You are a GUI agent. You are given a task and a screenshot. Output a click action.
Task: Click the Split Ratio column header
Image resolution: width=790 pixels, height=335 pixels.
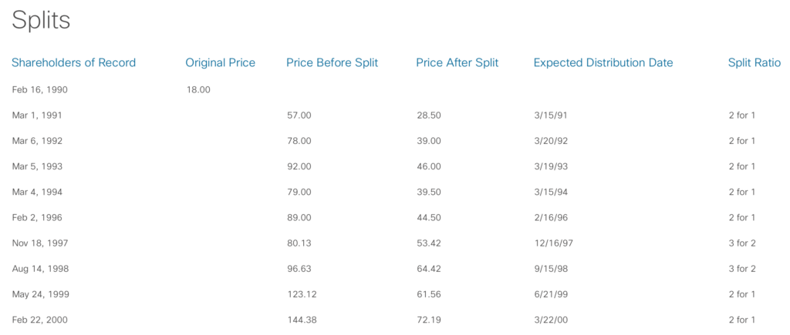(755, 63)
